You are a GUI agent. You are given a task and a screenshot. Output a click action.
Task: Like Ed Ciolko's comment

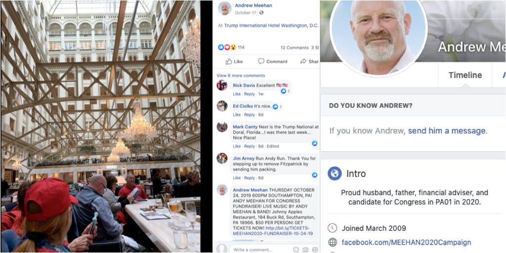click(x=237, y=115)
